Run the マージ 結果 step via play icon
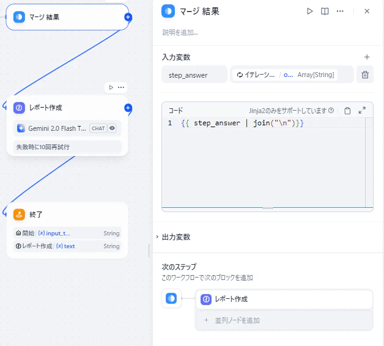The width and height of the screenshot is (384, 346). [x=309, y=11]
